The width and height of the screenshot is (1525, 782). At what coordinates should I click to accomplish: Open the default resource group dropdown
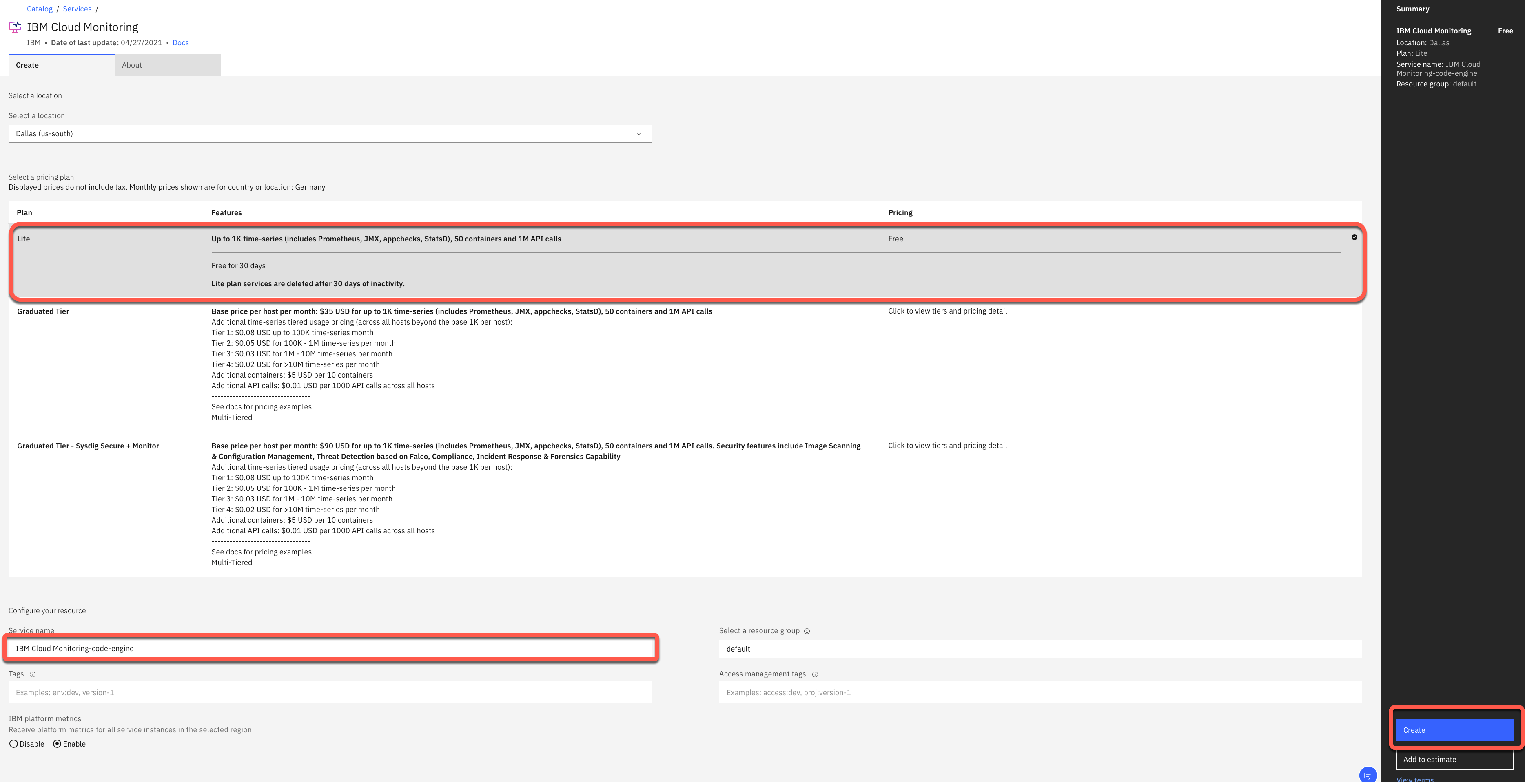click(1040, 649)
